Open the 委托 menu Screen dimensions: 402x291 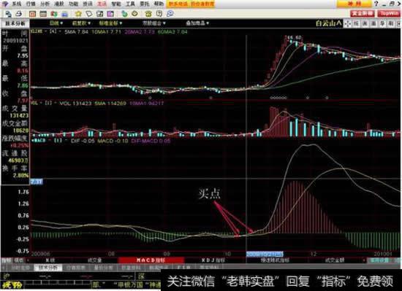pos(144,4)
